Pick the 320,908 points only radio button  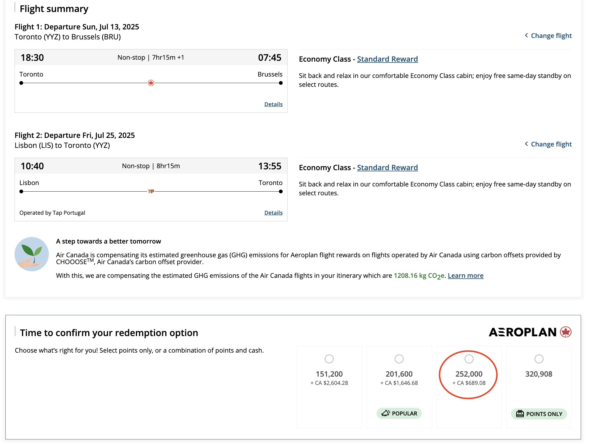click(539, 359)
